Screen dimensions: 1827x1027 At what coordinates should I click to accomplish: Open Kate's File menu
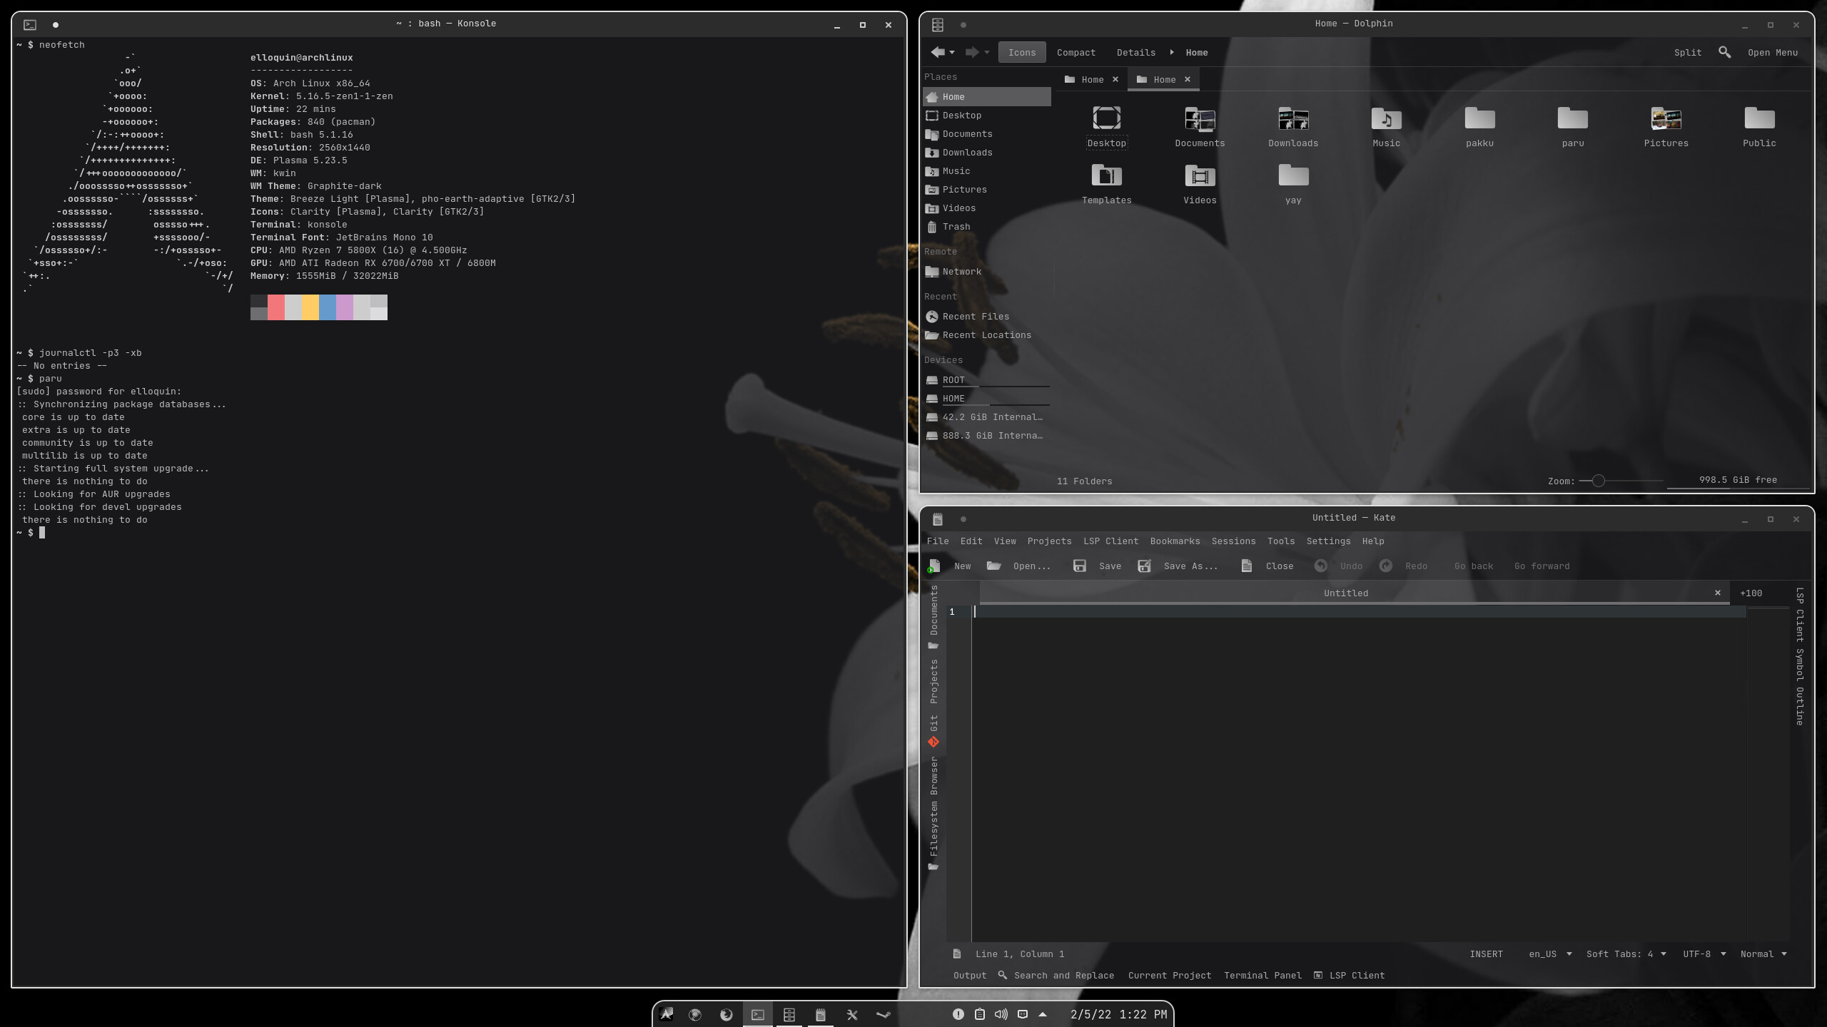pyautogui.click(x=938, y=541)
